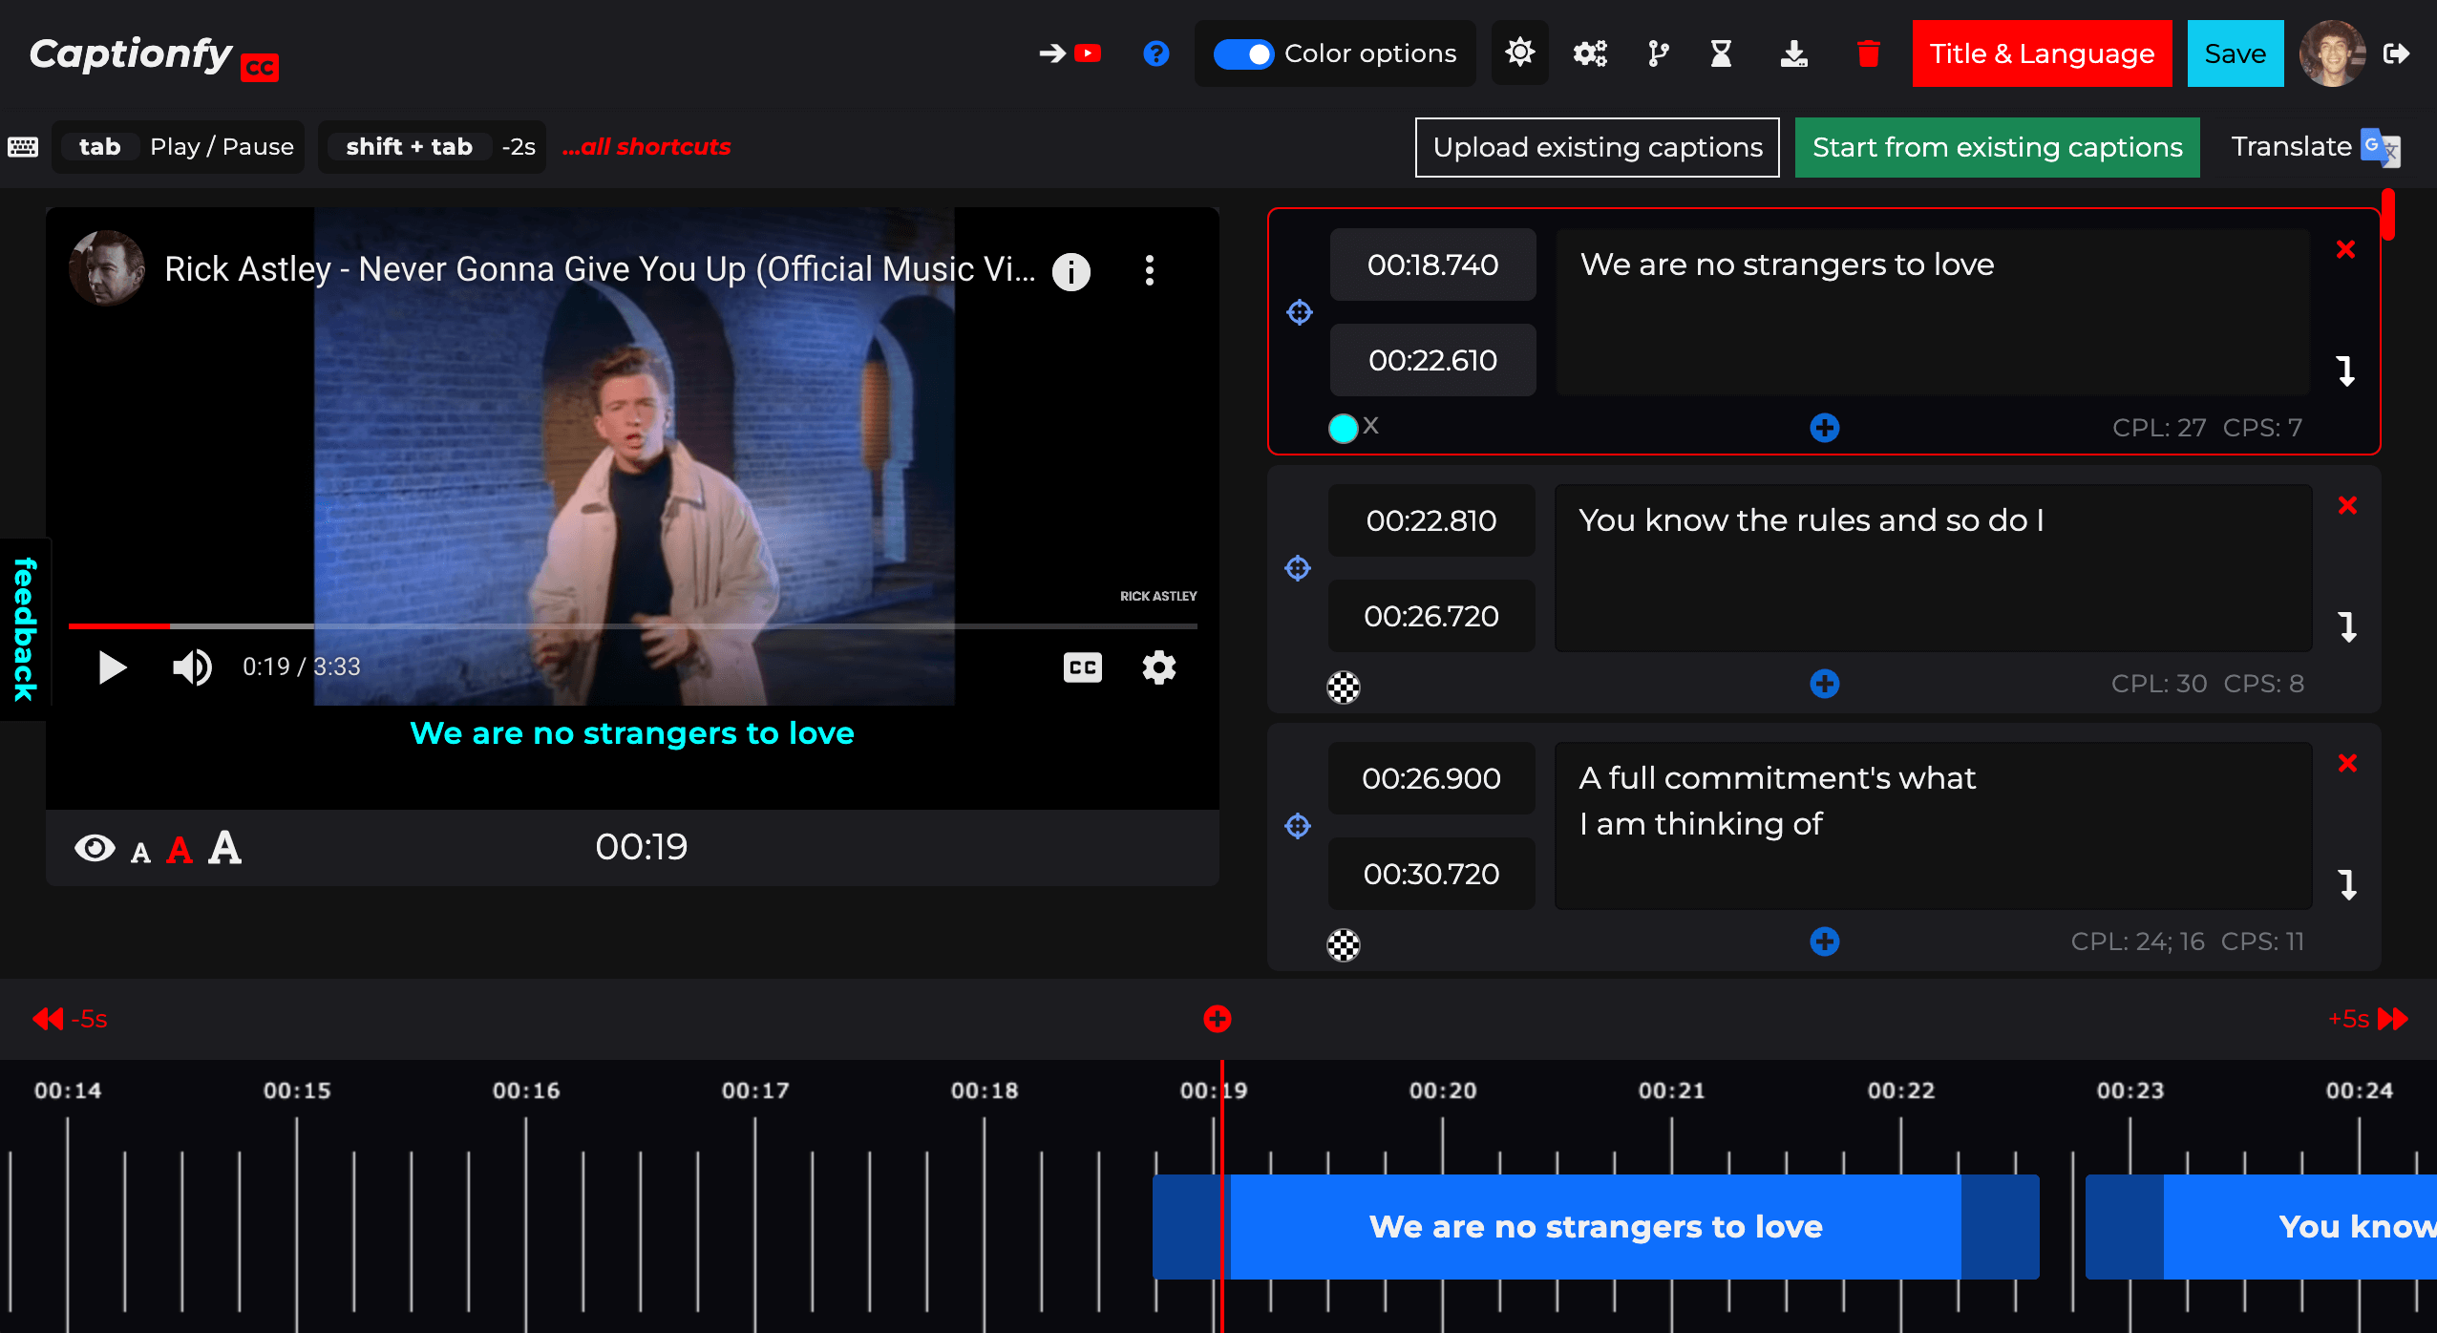
Task: Add caption below A full commitment's
Action: click(1825, 942)
